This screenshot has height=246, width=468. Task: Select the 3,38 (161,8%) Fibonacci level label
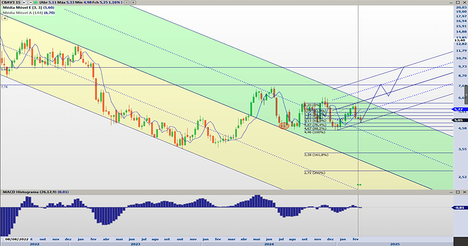(x=316, y=155)
